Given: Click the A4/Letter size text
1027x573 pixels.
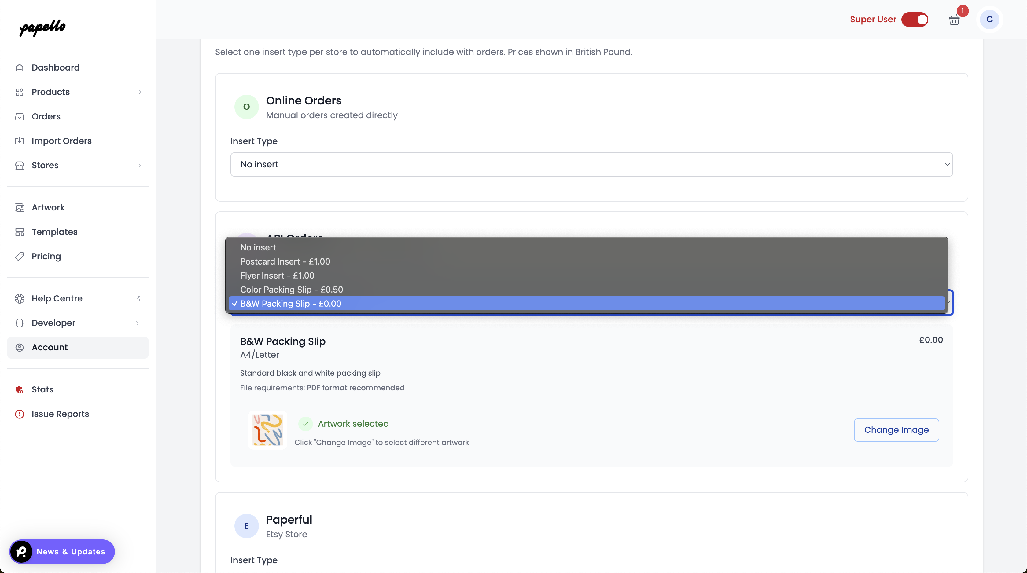Looking at the screenshot, I should (260, 355).
